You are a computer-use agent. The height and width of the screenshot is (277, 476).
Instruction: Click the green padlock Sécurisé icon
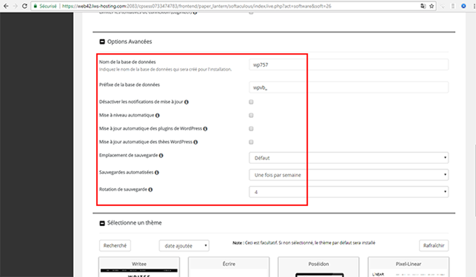point(36,6)
